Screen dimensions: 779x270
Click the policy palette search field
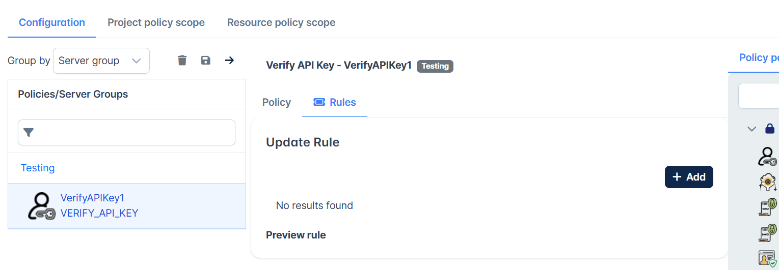pos(759,96)
